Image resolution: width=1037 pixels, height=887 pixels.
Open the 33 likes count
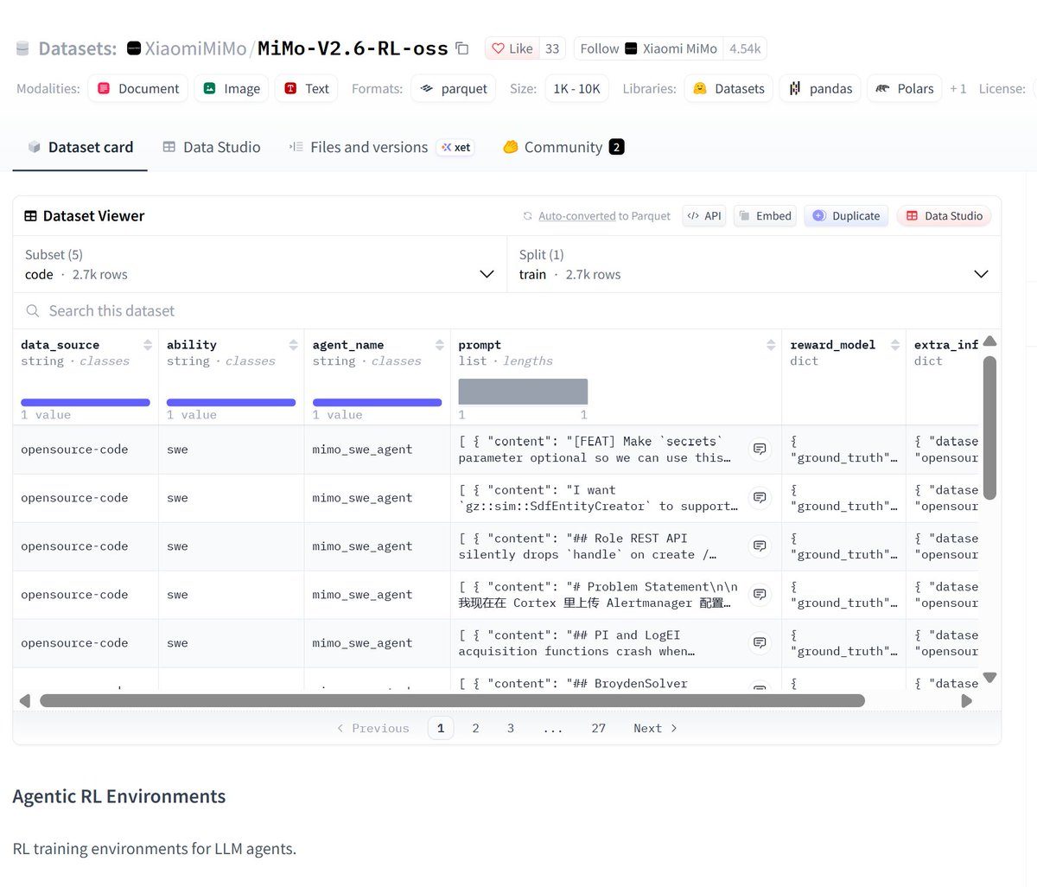tap(552, 48)
